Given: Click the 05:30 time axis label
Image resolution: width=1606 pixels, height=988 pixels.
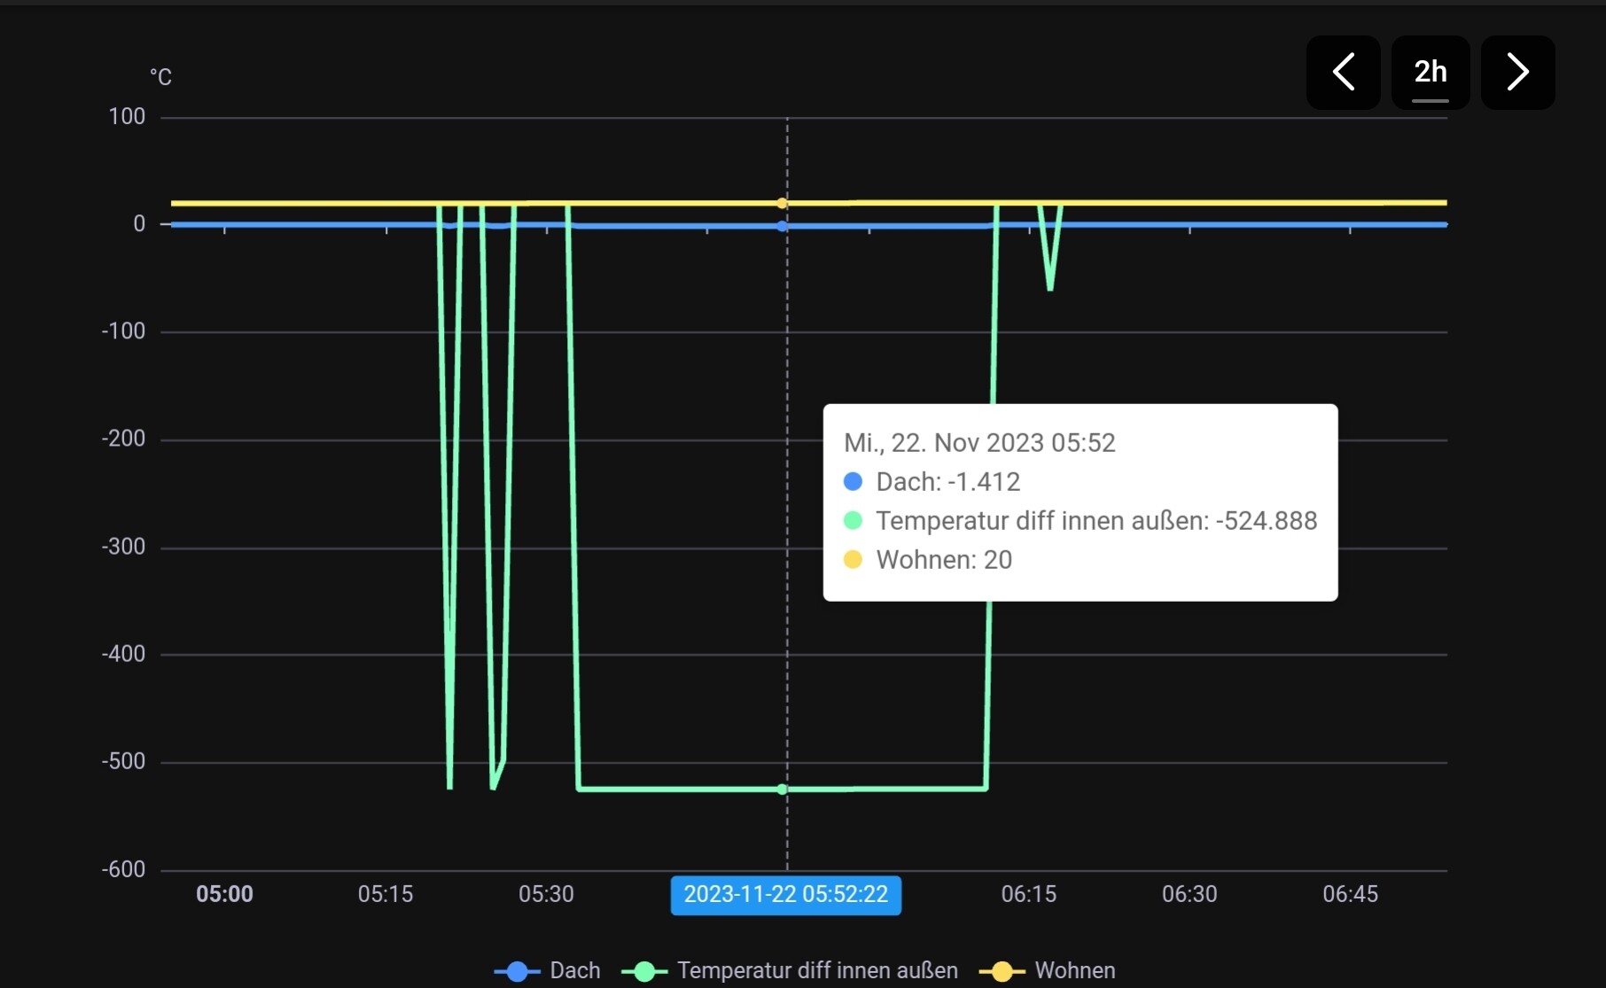Looking at the screenshot, I should (x=546, y=894).
